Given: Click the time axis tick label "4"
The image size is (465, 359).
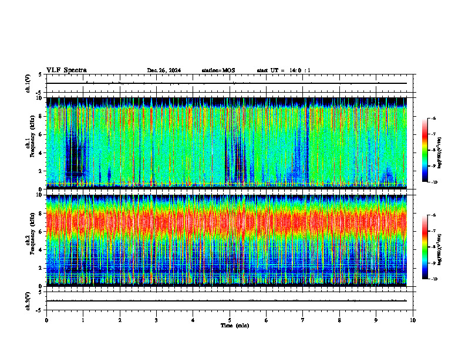Looking at the screenshot, I should 193,320.
